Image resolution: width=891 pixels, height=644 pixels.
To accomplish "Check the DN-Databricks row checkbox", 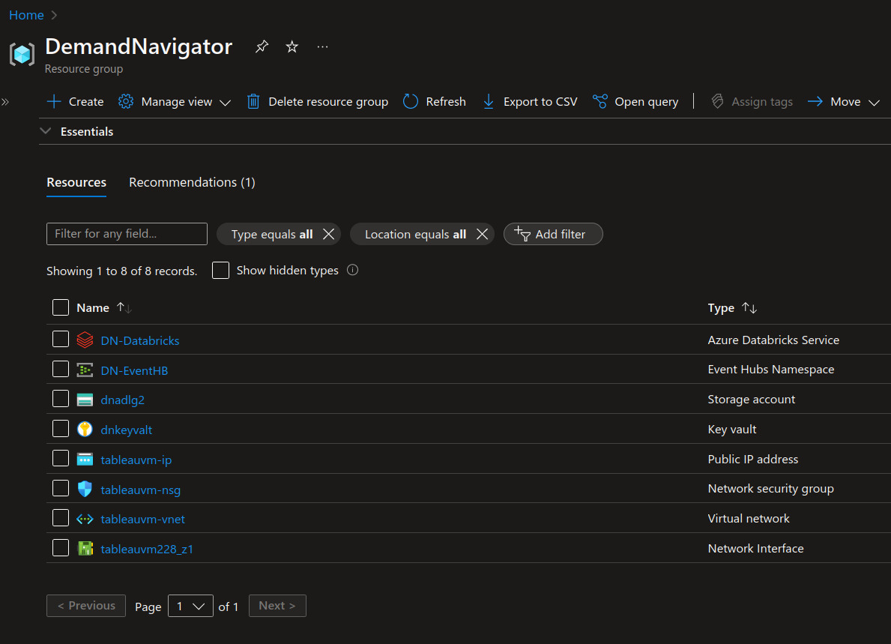I will tap(60, 339).
